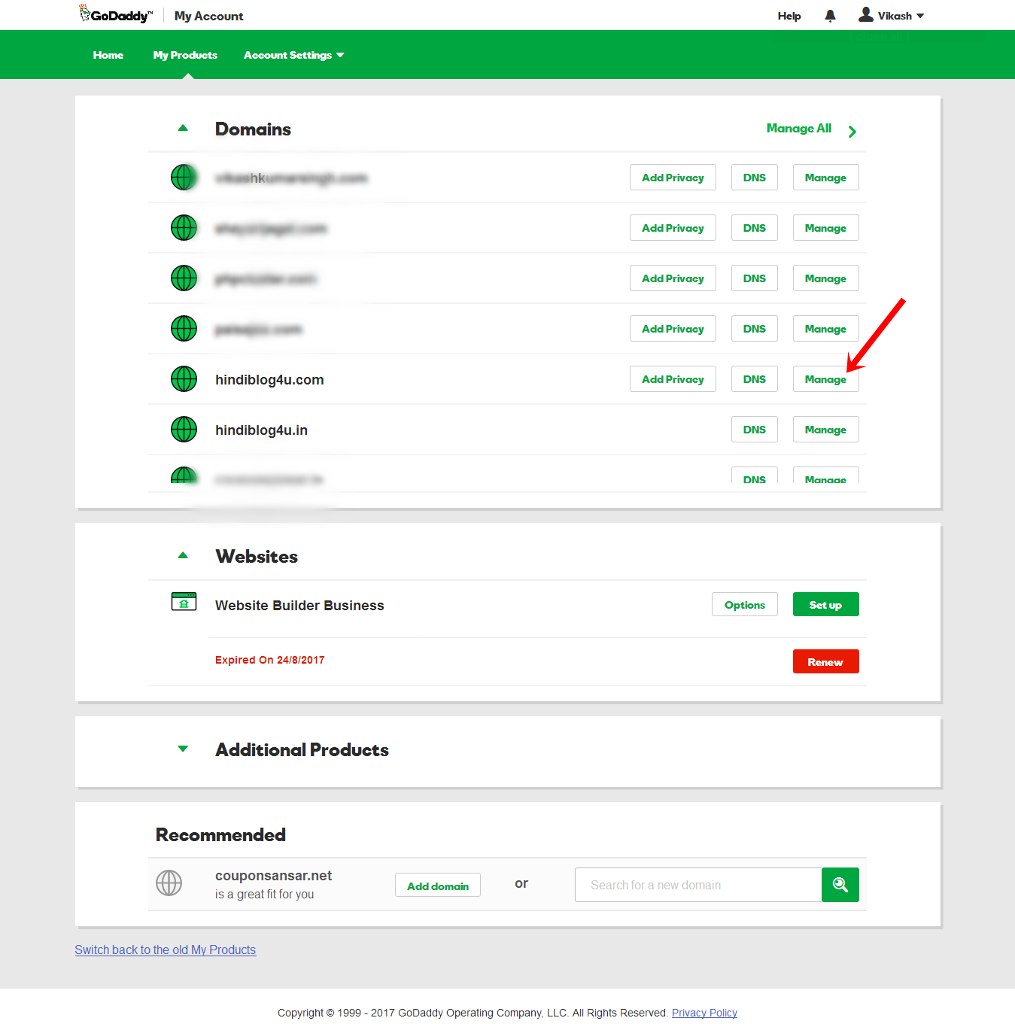Click the notification bell icon
Image resolution: width=1015 pixels, height=1024 pixels.
(830, 16)
